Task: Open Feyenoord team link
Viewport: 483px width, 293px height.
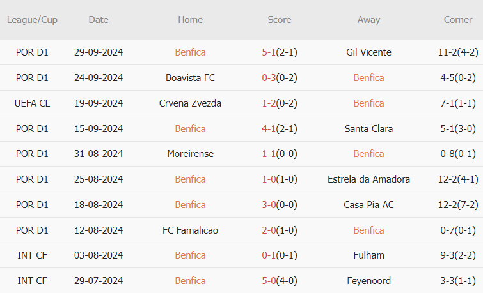Action: tap(368, 281)
